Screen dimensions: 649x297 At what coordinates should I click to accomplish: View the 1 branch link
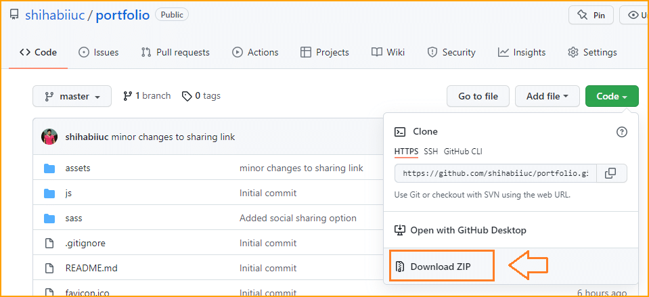(x=147, y=96)
